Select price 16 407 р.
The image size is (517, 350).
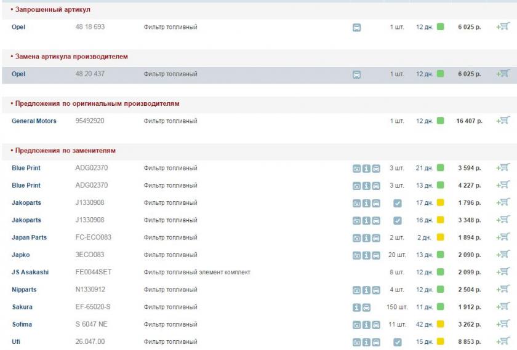(469, 121)
